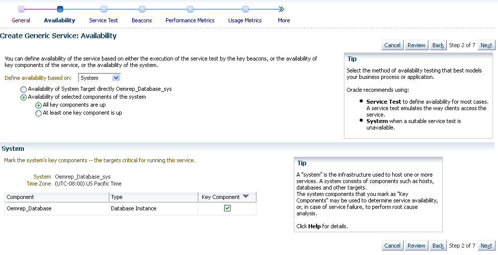498x255 pixels.
Task: Click the Beacons step square icon
Action: [142, 9]
